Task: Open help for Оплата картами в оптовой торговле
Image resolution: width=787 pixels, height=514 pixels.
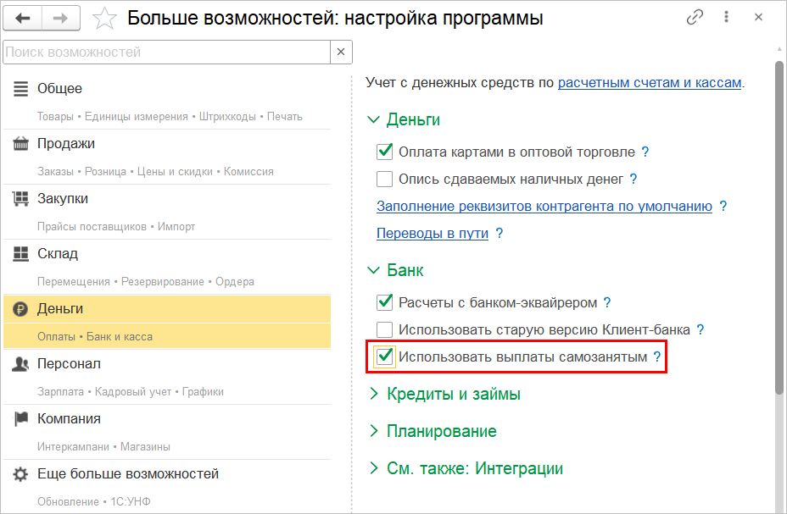Action: (x=645, y=152)
